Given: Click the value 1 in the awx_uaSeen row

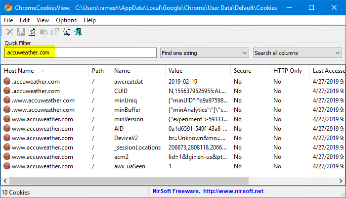Looking at the screenshot, I should [170, 166].
